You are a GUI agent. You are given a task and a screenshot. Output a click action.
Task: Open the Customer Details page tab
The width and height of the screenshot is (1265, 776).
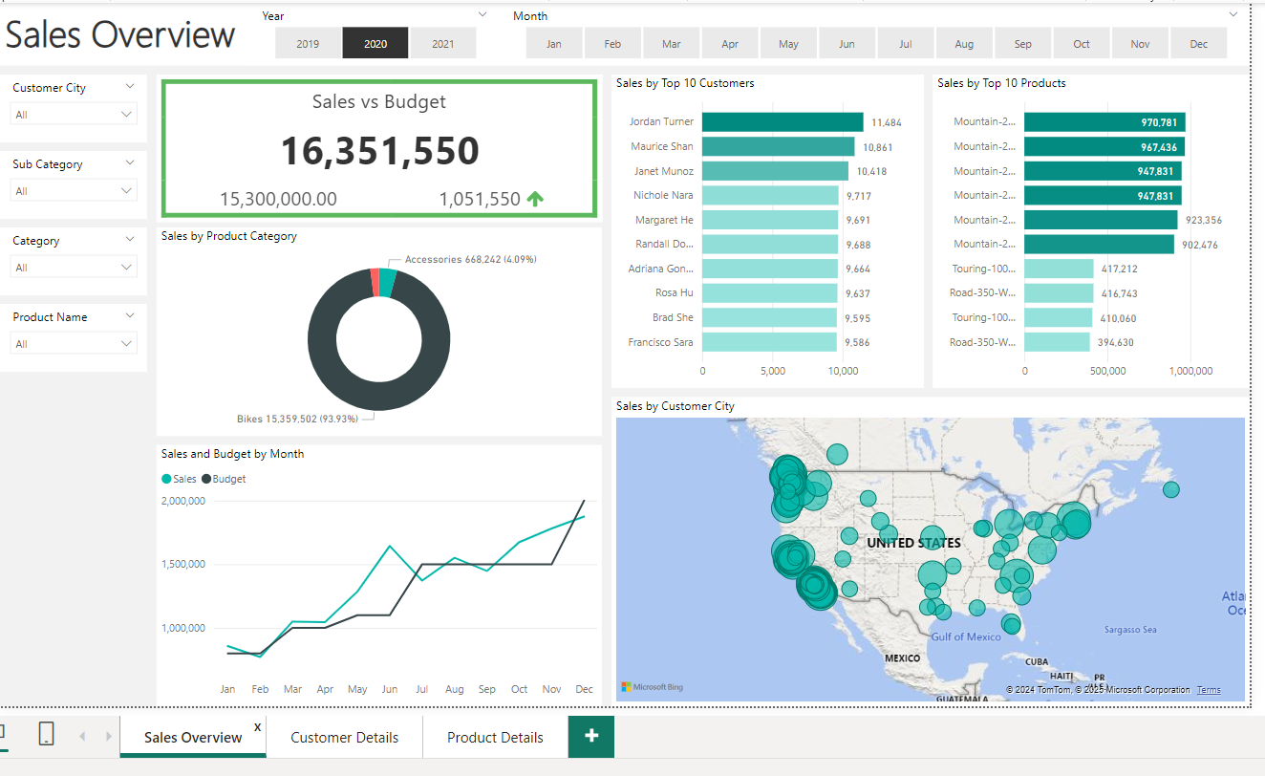click(x=344, y=738)
